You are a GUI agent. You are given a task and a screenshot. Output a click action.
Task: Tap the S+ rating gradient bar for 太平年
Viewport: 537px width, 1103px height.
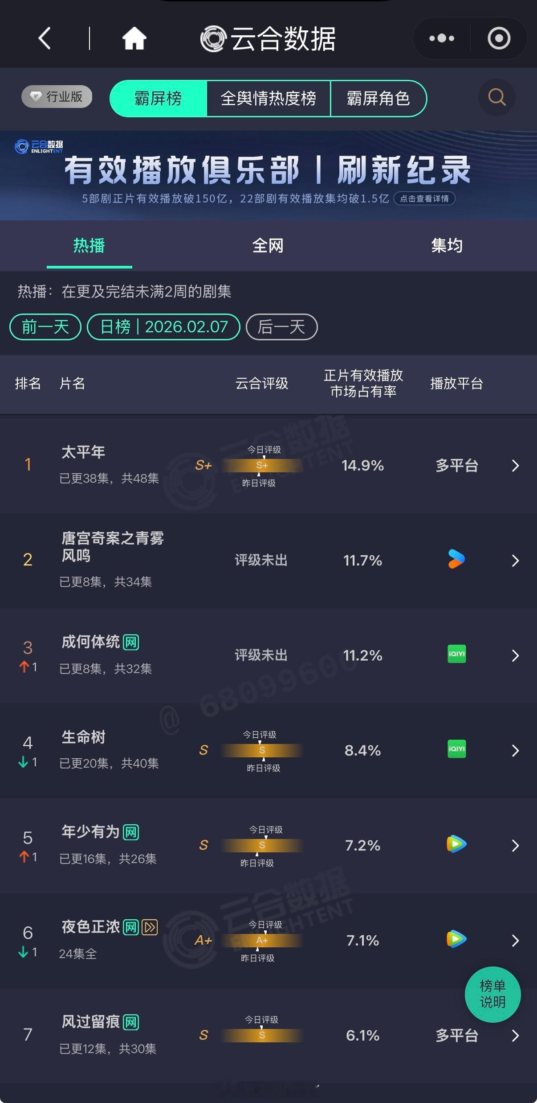(x=262, y=466)
